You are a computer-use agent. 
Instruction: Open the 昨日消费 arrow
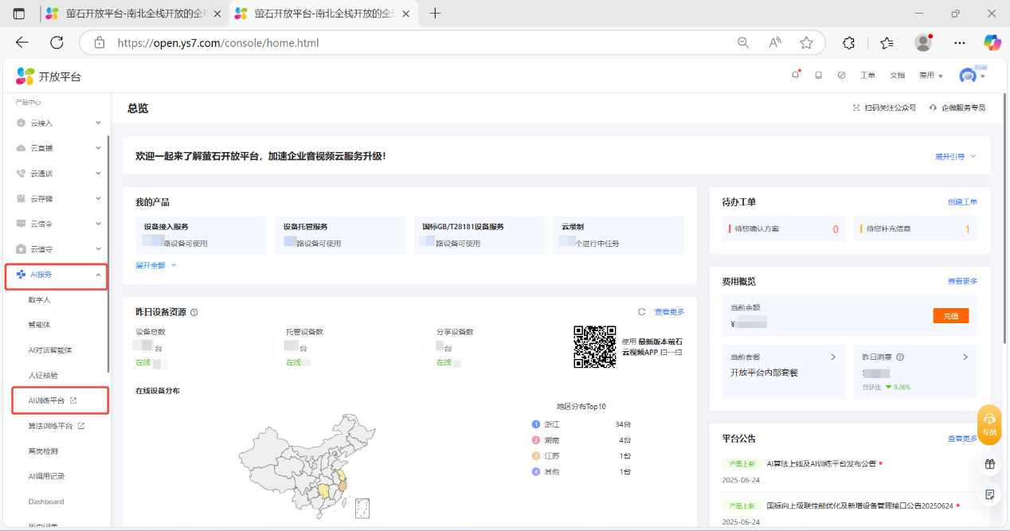click(965, 357)
